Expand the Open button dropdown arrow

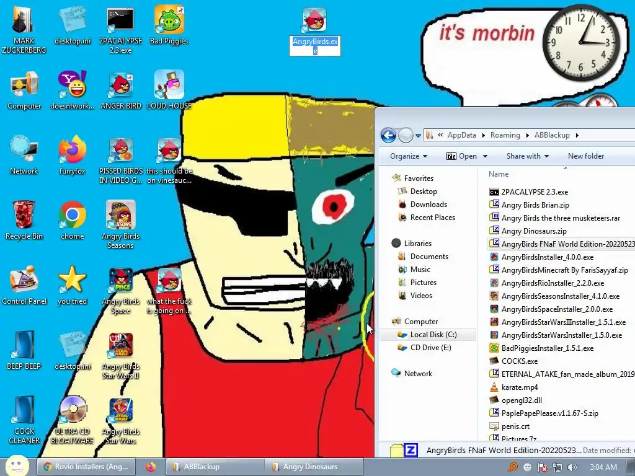point(485,156)
